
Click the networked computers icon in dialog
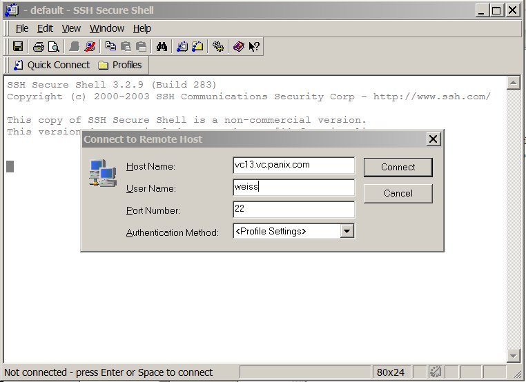click(103, 173)
